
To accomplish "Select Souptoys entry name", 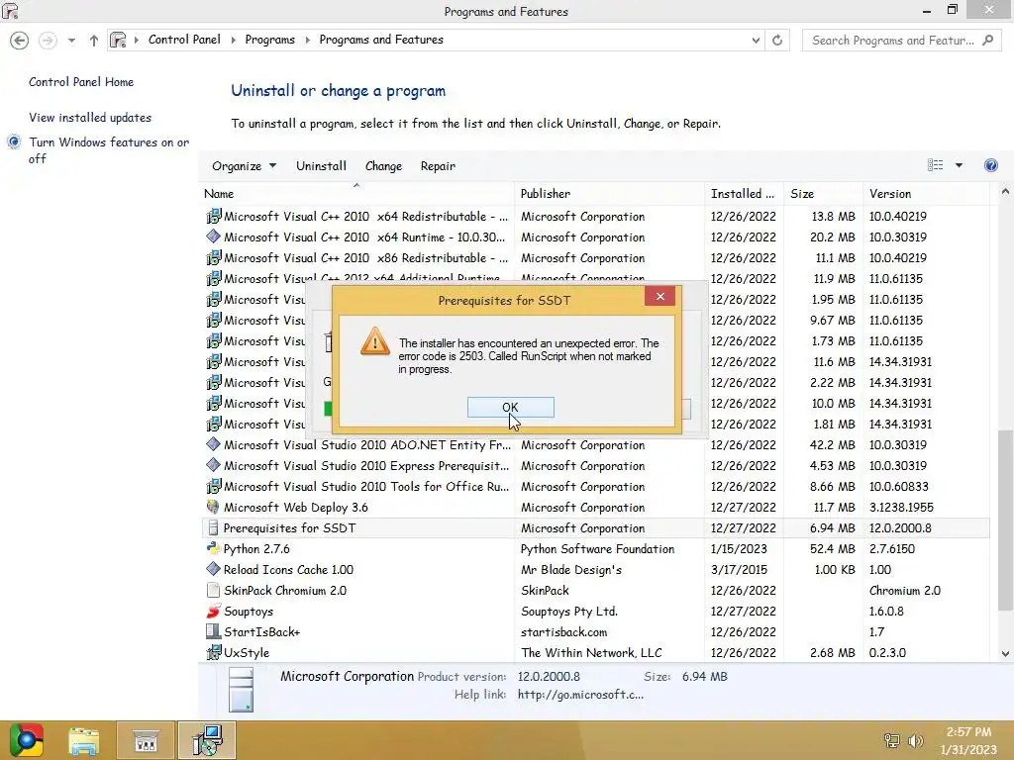I will [x=249, y=612].
